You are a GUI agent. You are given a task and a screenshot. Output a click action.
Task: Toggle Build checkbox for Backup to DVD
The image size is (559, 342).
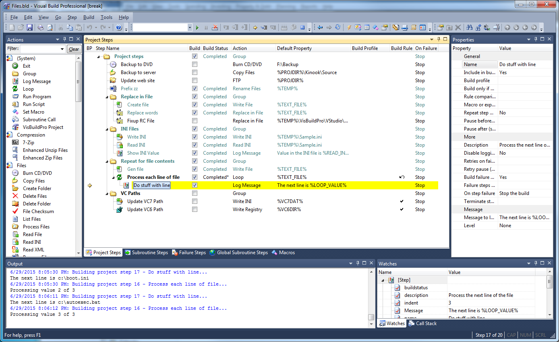[x=195, y=64]
